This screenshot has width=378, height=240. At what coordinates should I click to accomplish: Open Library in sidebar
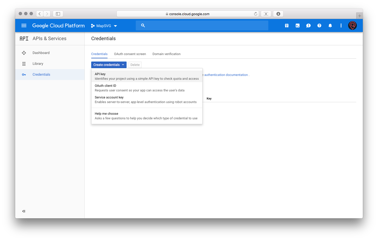pyautogui.click(x=50, y=64)
